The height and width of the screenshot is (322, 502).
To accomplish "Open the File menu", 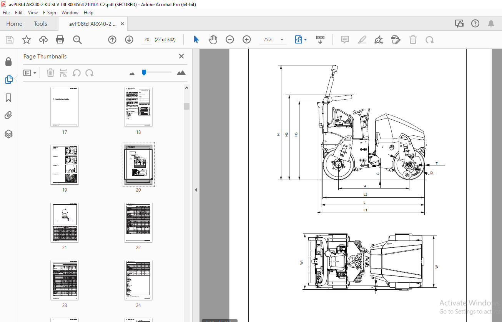I will (x=6, y=13).
